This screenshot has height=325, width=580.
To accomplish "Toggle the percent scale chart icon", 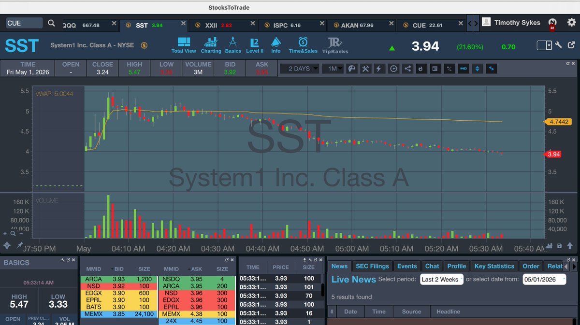I will point(449,69).
